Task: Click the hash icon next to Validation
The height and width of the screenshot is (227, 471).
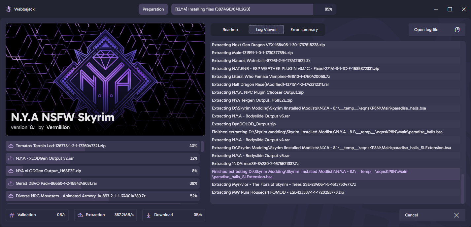Action: pyautogui.click(x=12, y=215)
